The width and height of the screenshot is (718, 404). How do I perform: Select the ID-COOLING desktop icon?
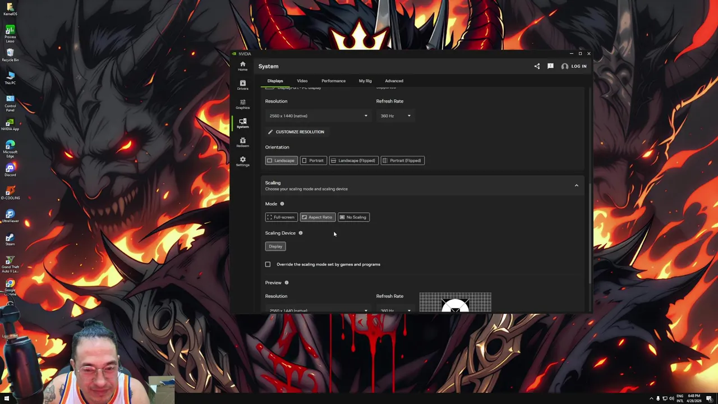(10, 192)
